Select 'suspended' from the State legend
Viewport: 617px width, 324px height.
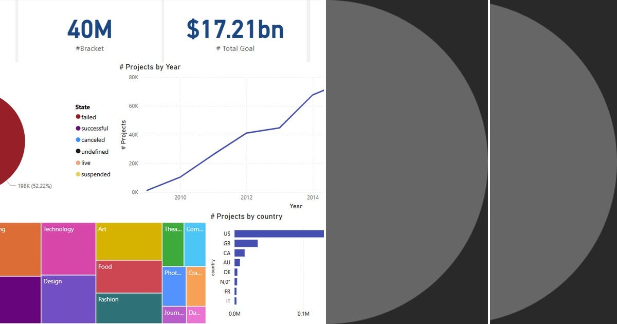96,174
